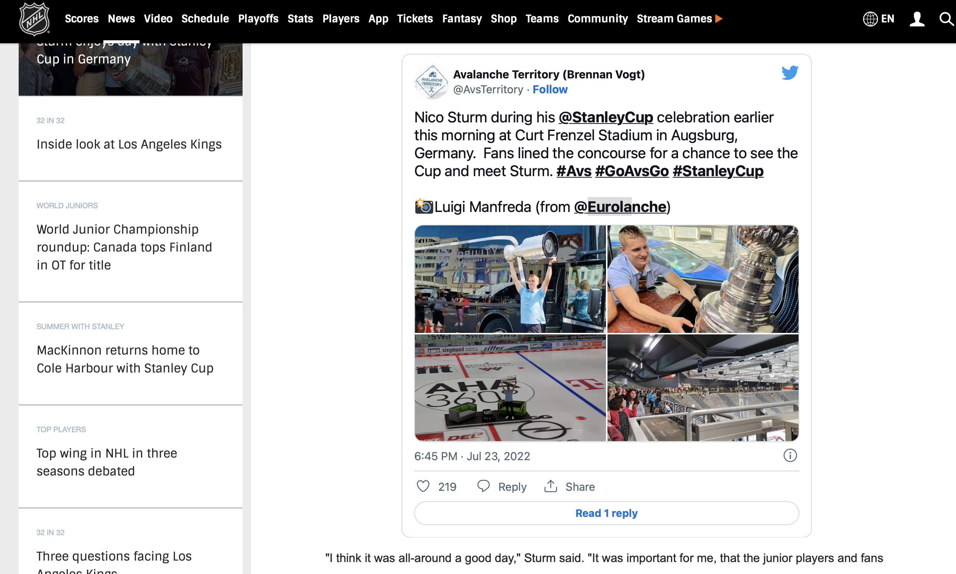
Task: Open the Community menu item
Action: [597, 19]
